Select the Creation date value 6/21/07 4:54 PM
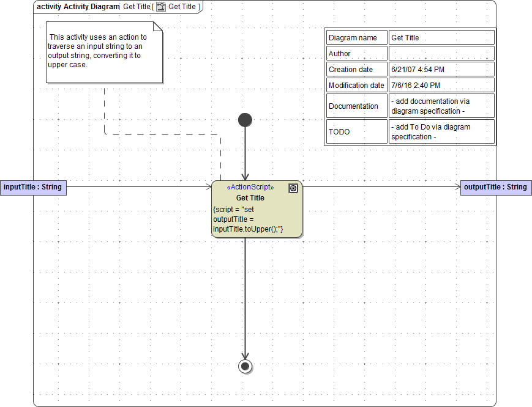The width and height of the screenshot is (532, 407). [418, 69]
